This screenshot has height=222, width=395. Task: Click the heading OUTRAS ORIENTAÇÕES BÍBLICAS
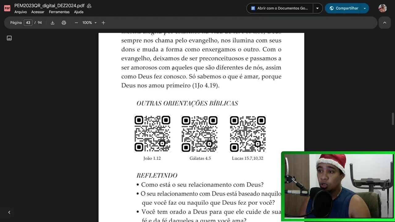(187, 103)
